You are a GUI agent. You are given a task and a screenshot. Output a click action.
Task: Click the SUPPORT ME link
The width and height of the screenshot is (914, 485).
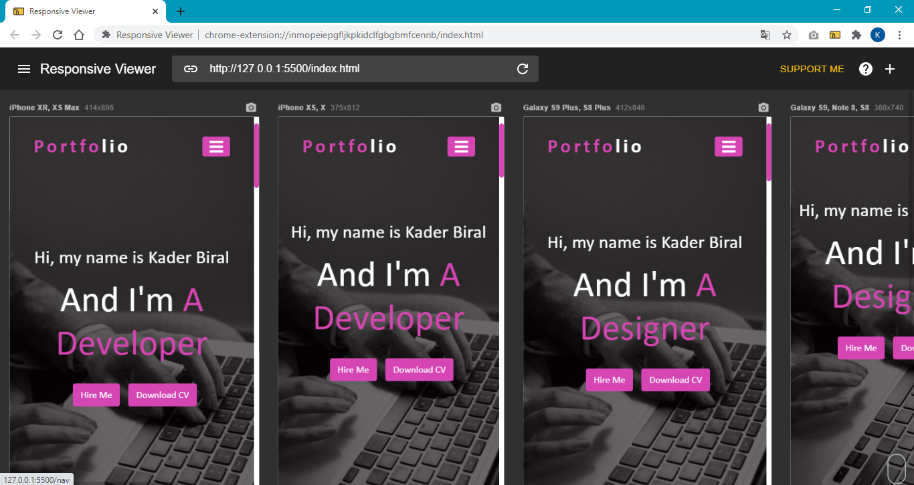click(x=812, y=69)
